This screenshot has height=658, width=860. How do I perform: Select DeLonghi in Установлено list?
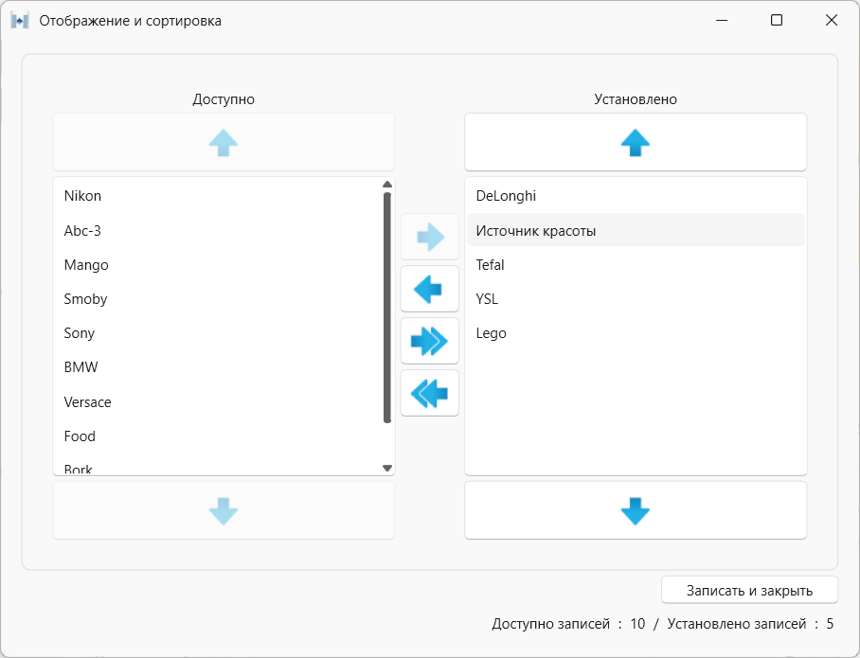[x=636, y=196]
